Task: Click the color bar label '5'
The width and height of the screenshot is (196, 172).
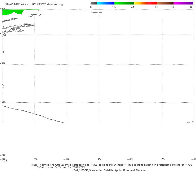Action: pyautogui.click(x=97, y=7)
